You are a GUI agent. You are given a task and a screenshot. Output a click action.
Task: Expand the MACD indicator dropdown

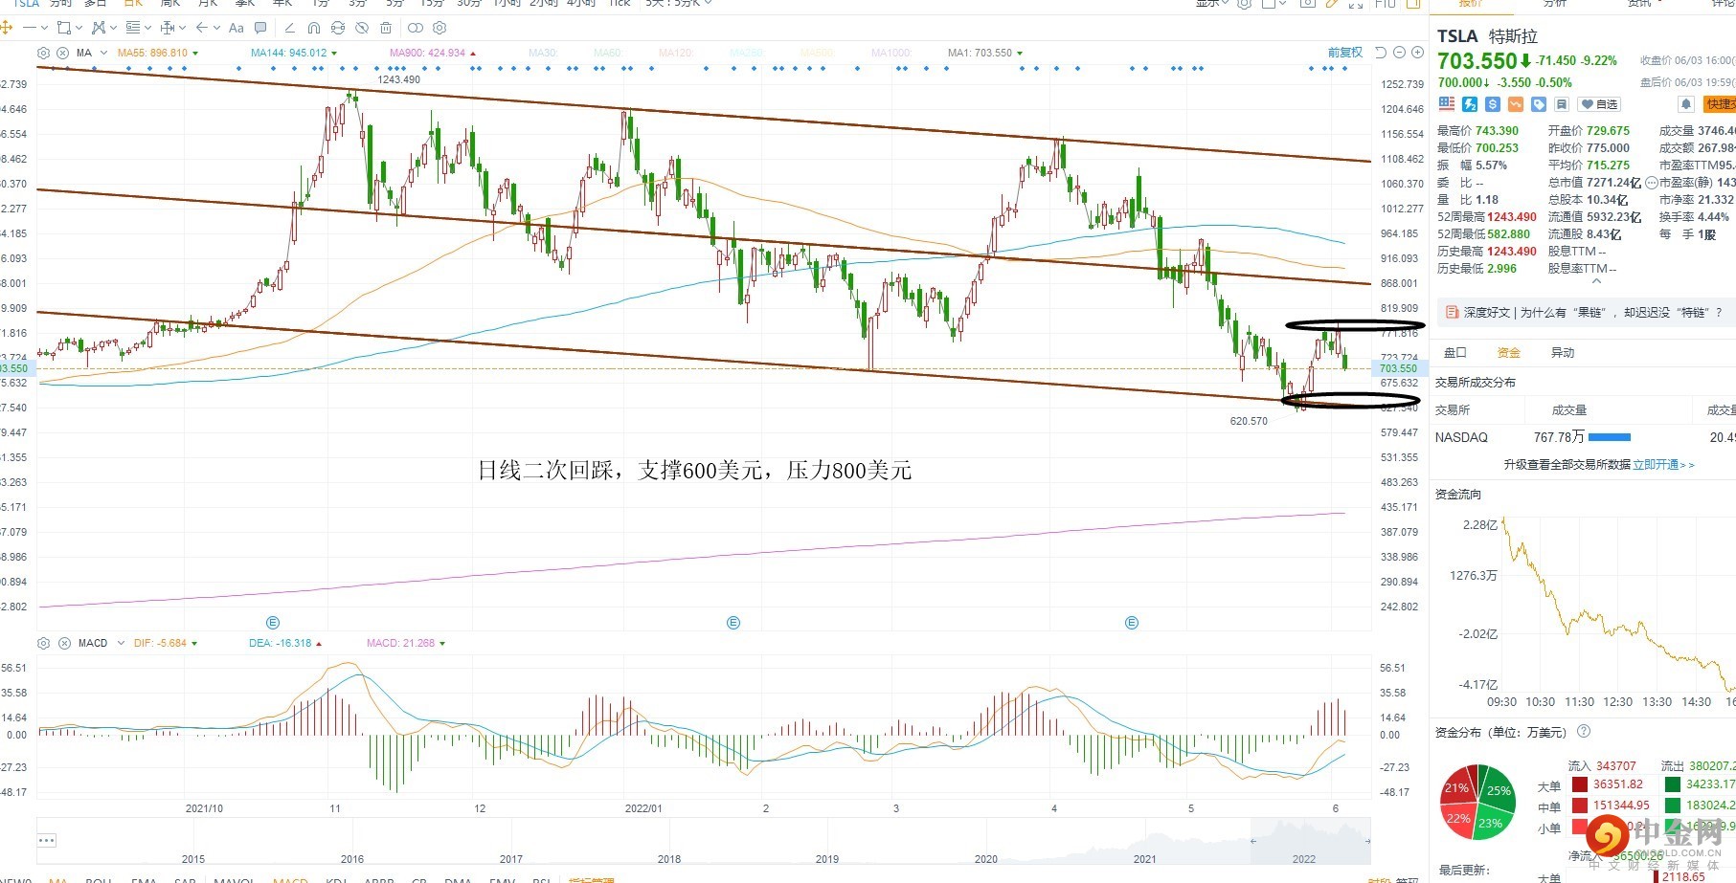click(121, 643)
